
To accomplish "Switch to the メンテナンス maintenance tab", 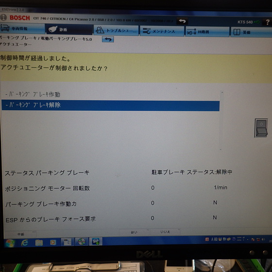I will coord(162,31).
